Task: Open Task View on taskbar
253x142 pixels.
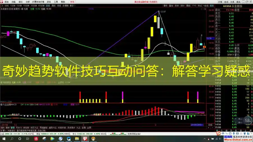Action: (x=28, y=139)
